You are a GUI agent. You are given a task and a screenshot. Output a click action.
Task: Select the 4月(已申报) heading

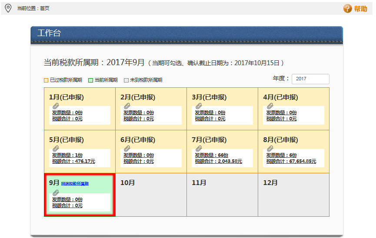(280, 97)
